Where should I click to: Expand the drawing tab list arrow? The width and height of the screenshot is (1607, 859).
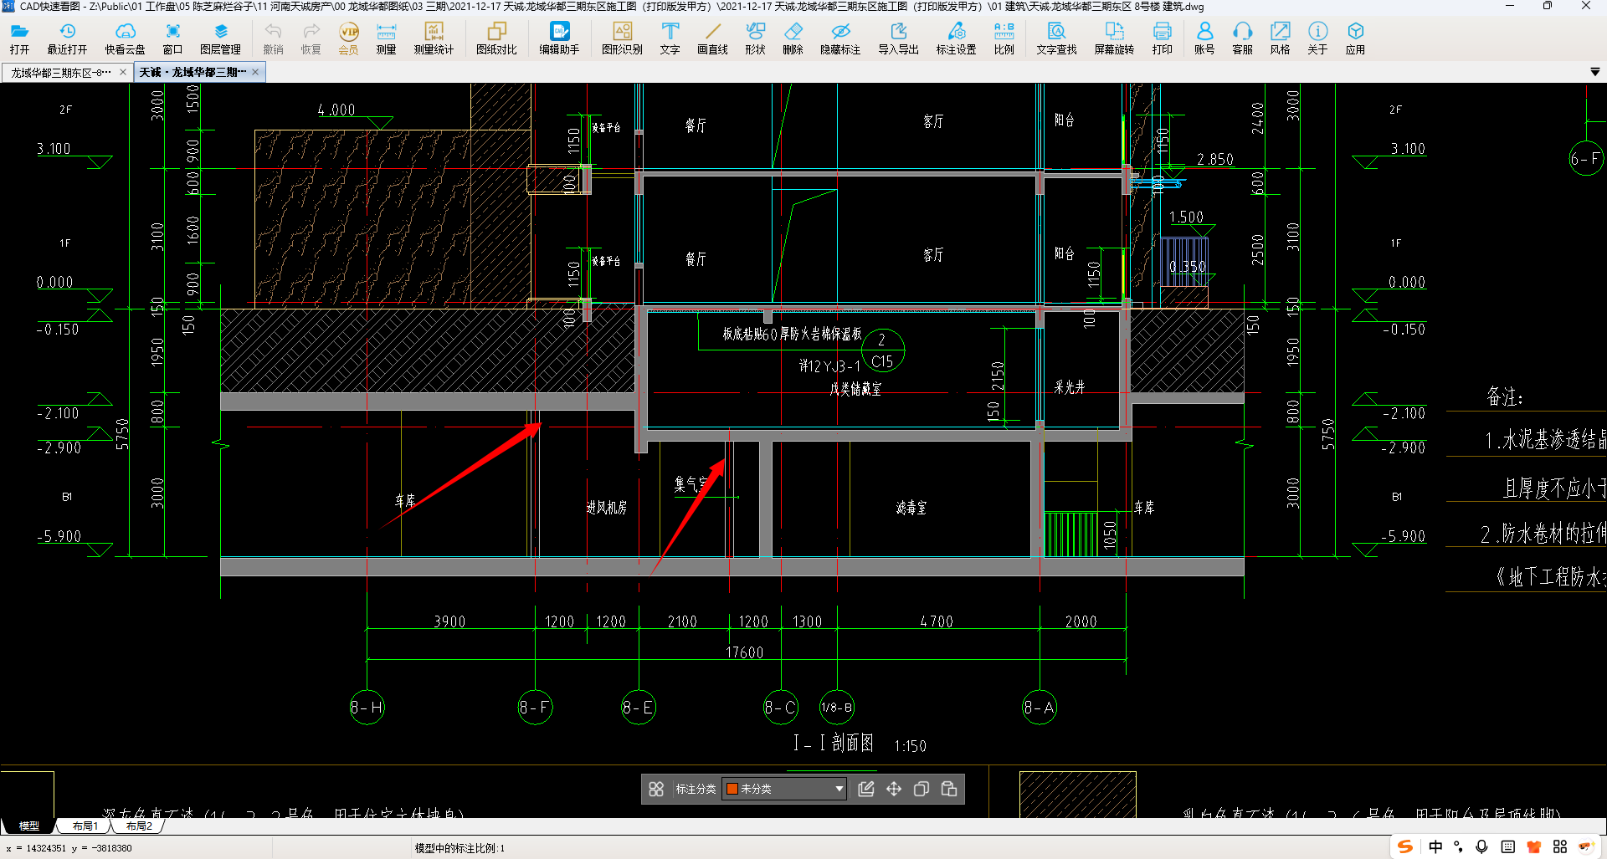pos(1595,73)
